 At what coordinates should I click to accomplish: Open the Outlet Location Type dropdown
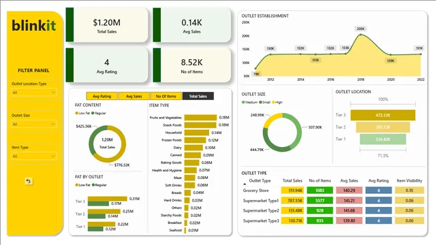[x=34, y=93]
